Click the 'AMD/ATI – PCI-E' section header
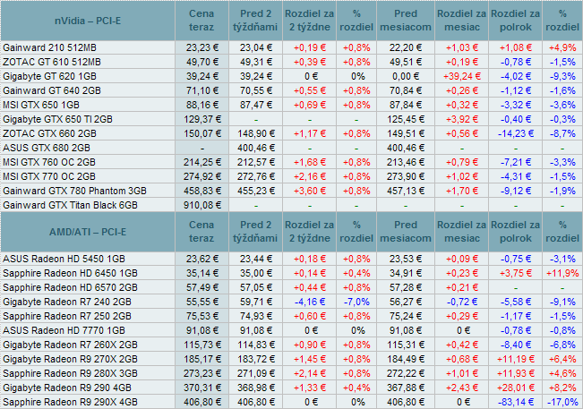583x409 pixels. (88, 232)
